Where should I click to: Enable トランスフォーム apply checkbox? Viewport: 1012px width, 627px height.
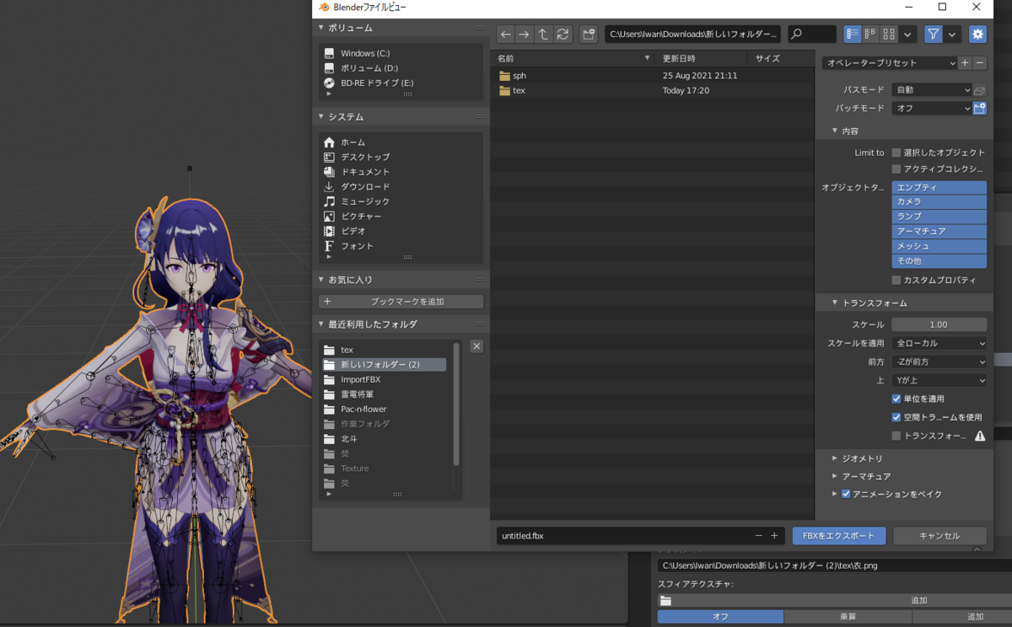896,436
